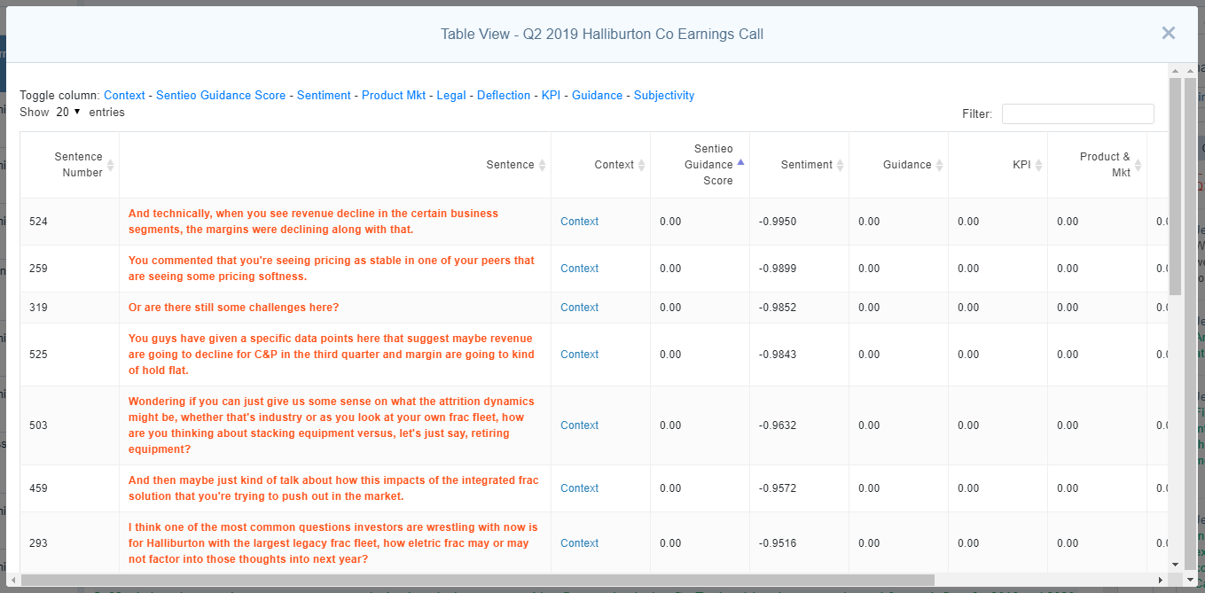Sort by the Sentiment column header
The image size is (1205, 593).
point(799,165)
